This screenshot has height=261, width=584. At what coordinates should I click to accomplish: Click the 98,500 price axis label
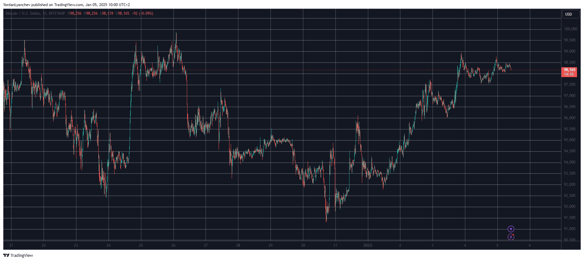(569, 62)
